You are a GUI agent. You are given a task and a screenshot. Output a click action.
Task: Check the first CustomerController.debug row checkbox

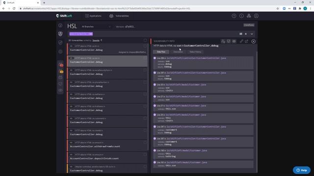click(x=145, y=46)
